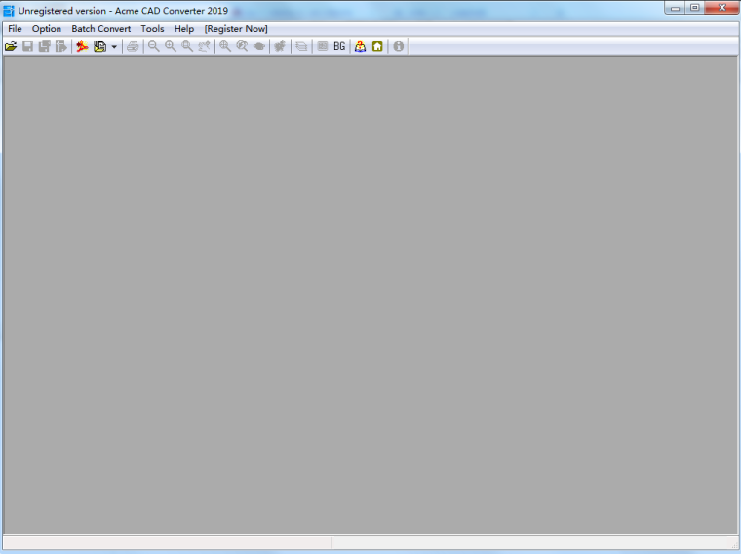Expand the arrow beside the batch convert icon
741x554 pixels.
[x=114, y=46]
